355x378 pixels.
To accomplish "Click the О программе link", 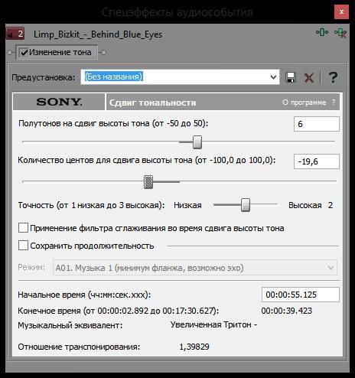I will point(304,103).
